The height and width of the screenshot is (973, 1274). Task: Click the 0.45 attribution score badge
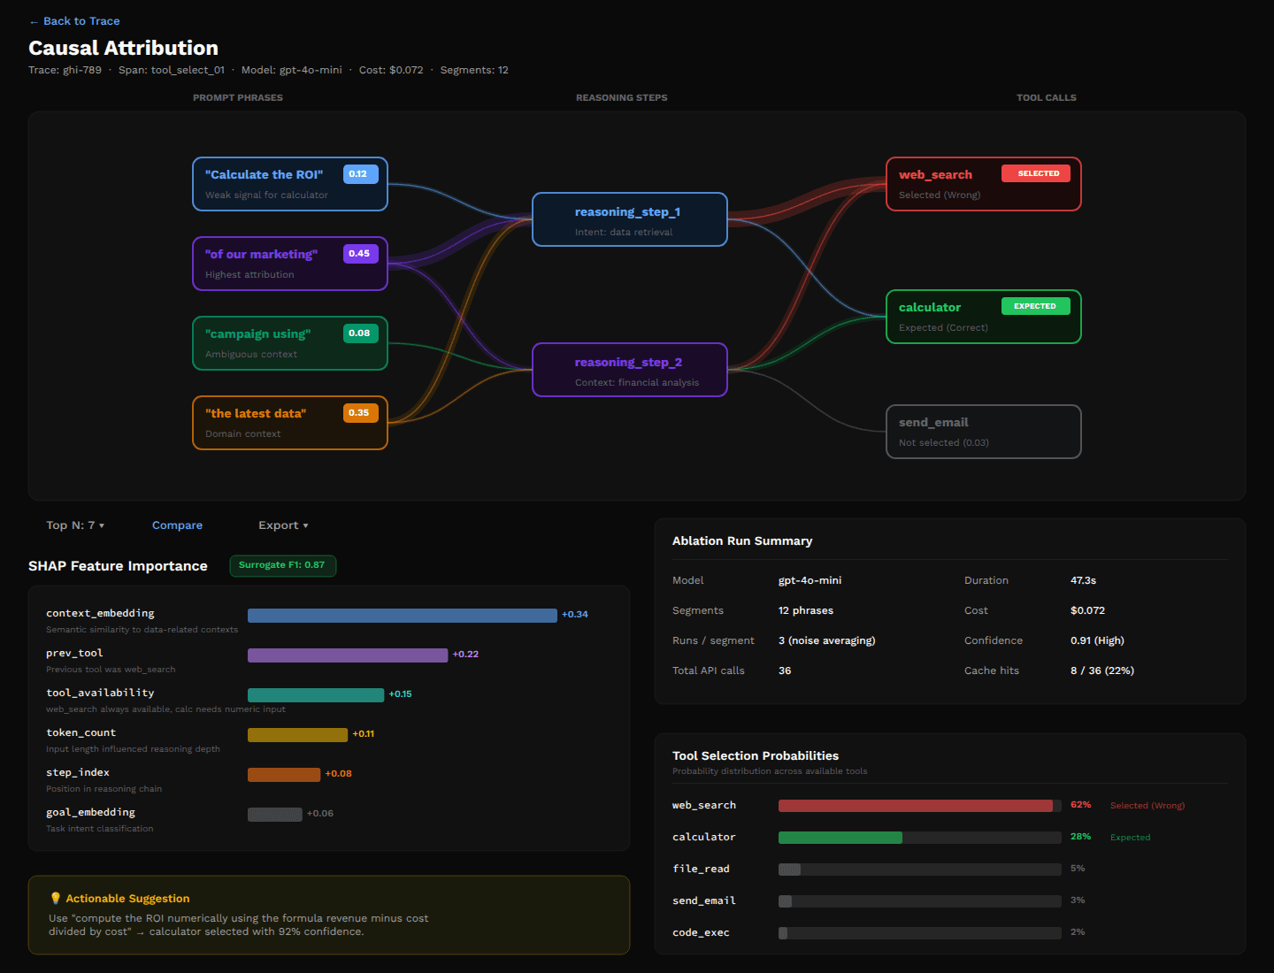360,254
